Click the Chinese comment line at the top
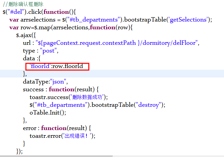 [x=23, y=4]
